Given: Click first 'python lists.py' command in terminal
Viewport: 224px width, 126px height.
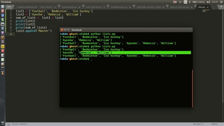Looking at the screenshot, I should coord(103,34).
